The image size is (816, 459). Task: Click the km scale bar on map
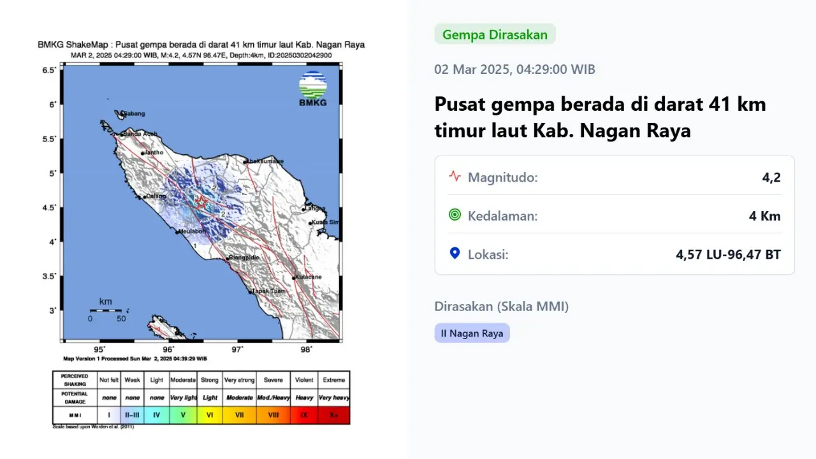click(106, 310)
